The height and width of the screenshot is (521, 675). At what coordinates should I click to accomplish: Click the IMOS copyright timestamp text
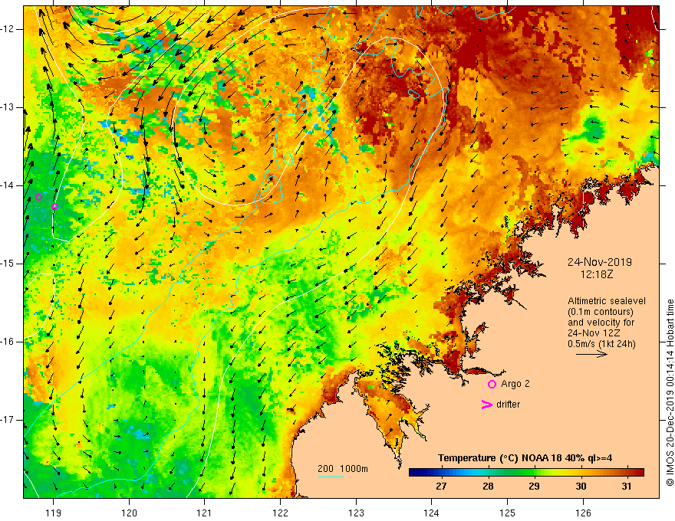[670, 392]
